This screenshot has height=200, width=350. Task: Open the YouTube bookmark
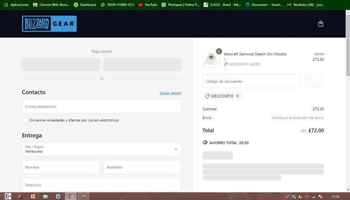pyautogui.click(x=148, y=5)
